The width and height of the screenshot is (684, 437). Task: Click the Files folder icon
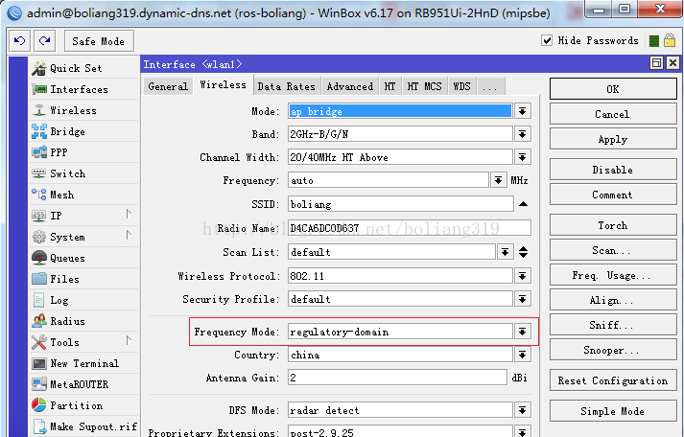click(38, 279)
